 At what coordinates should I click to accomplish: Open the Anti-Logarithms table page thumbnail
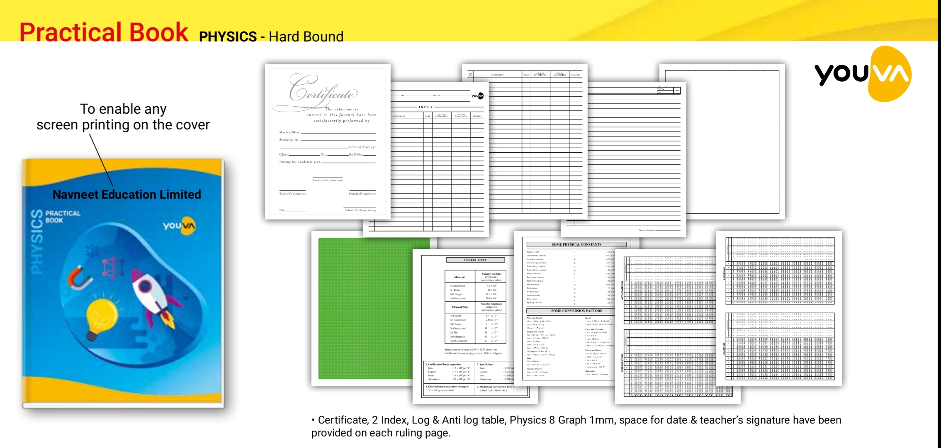point(678,326)
